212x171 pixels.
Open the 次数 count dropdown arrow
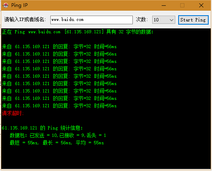pos(172,20)
